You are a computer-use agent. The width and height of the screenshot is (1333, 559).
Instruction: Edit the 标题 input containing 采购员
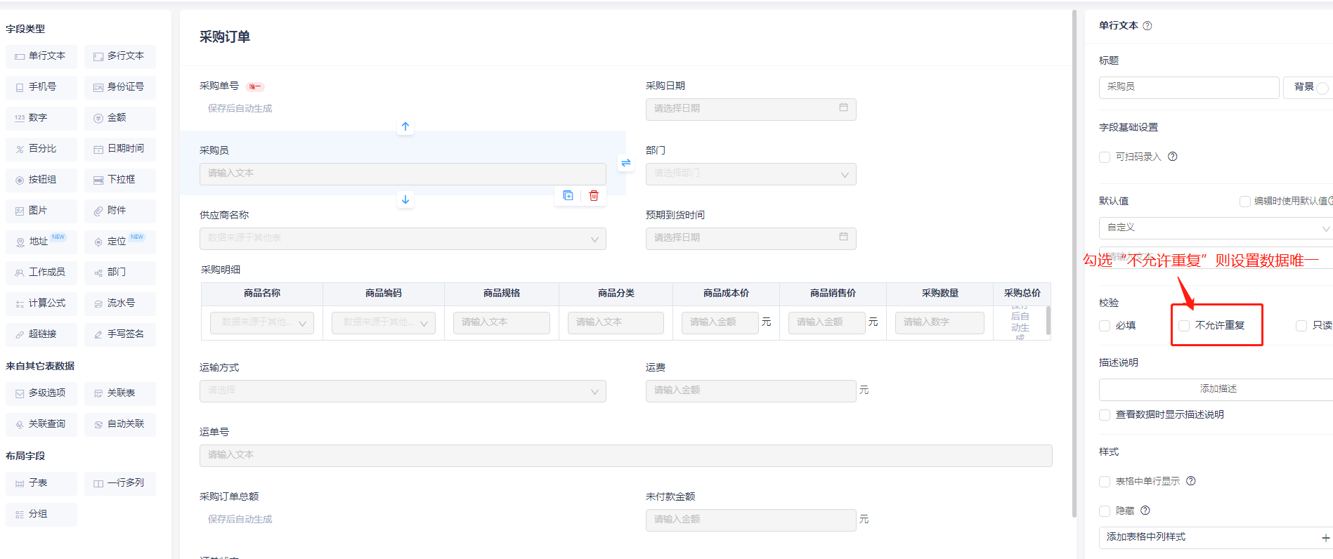(1189, 87)
